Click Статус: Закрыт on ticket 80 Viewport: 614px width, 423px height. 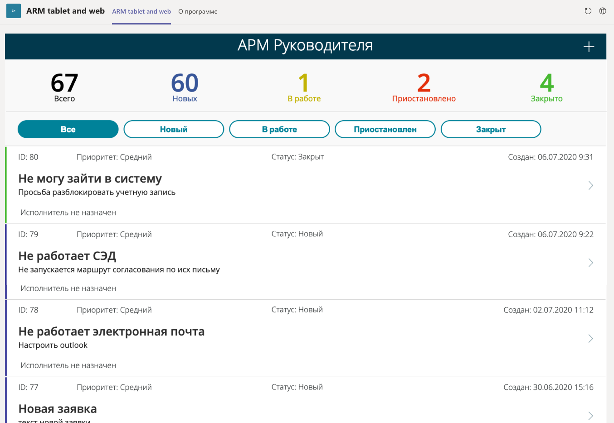297,157
